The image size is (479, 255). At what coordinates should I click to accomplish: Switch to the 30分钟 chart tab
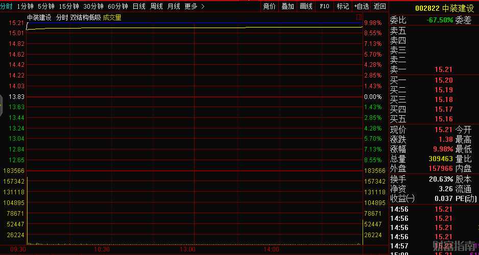pyautogui.click(x=93, y=6)
